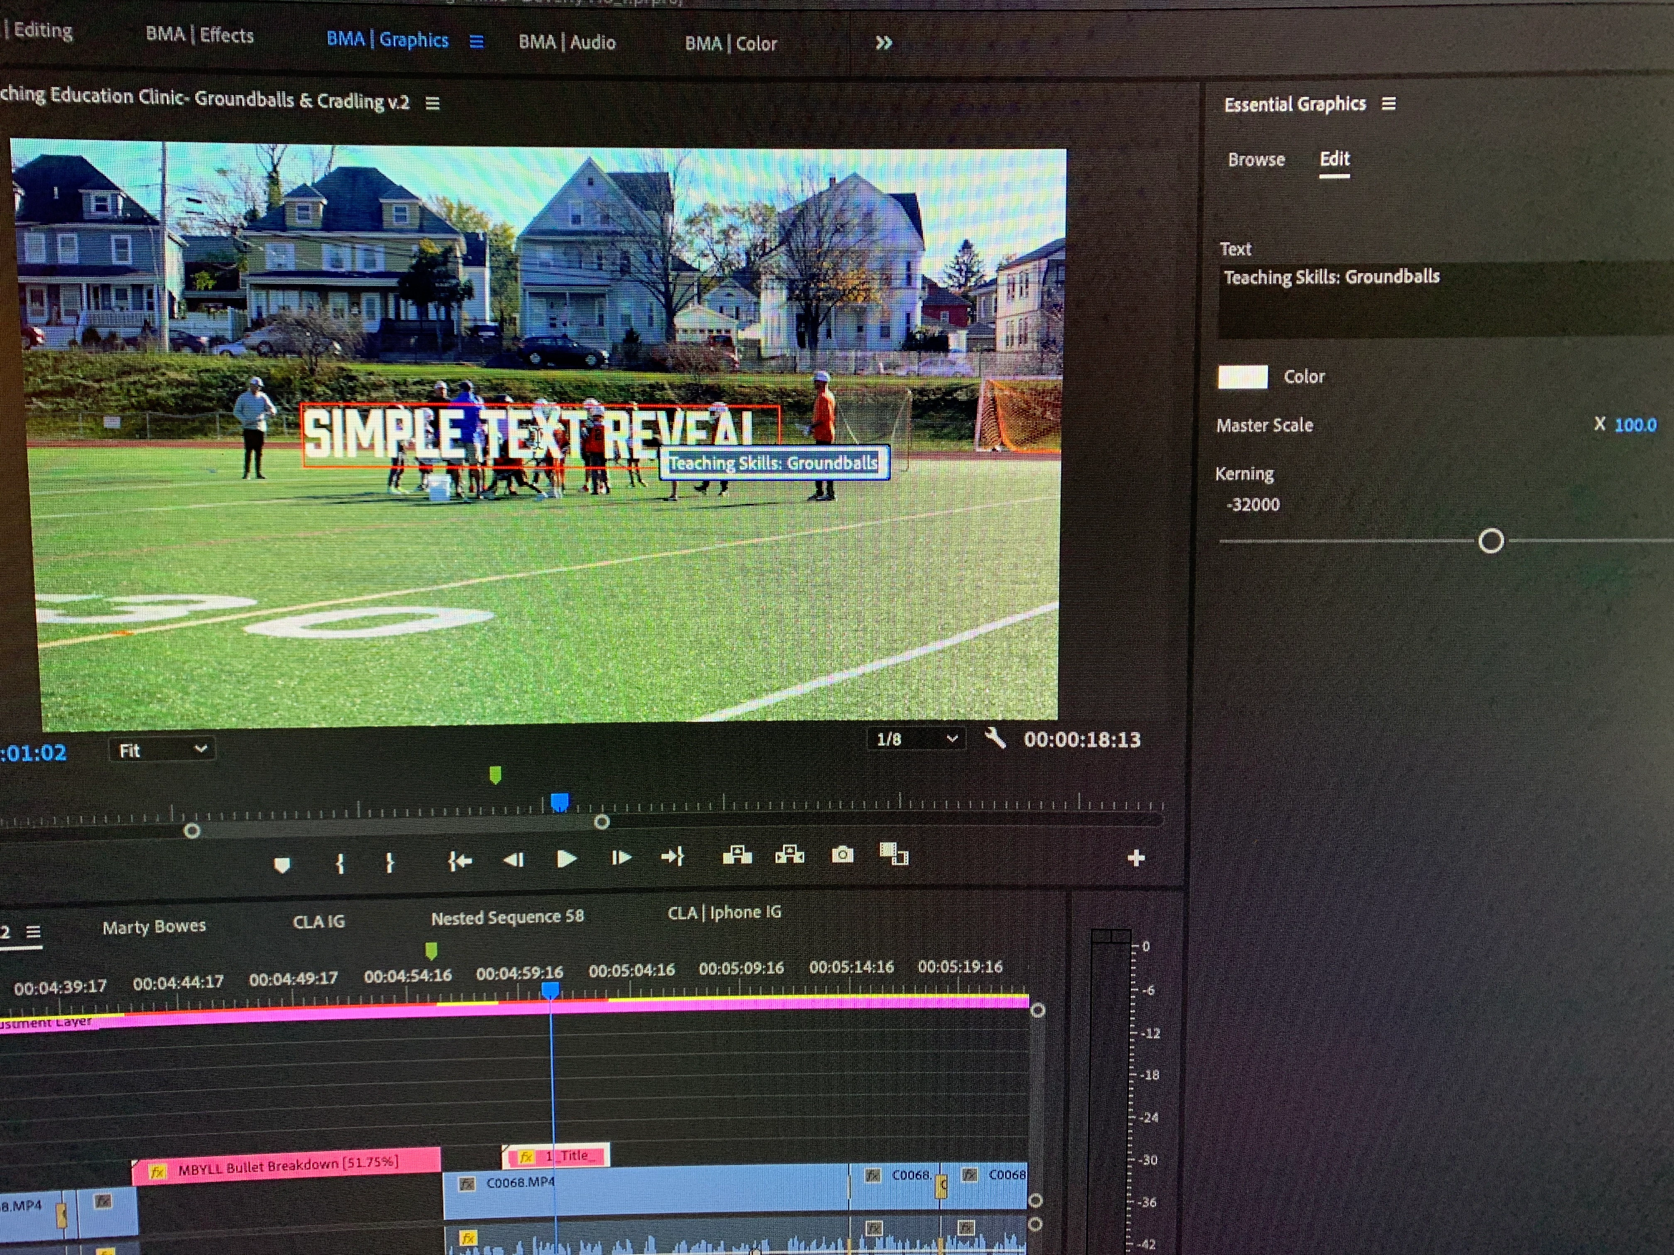Screen dimensions: 1674x1255
Task: Expand the workspace overflow double chevron
Action: point(883,43)
